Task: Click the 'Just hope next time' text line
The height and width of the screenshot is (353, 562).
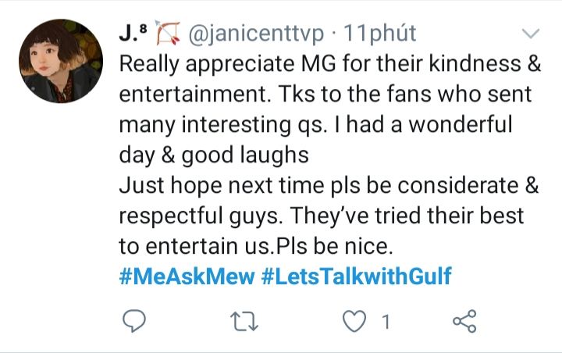Action: pyautogui.click(x=329, y=186)
